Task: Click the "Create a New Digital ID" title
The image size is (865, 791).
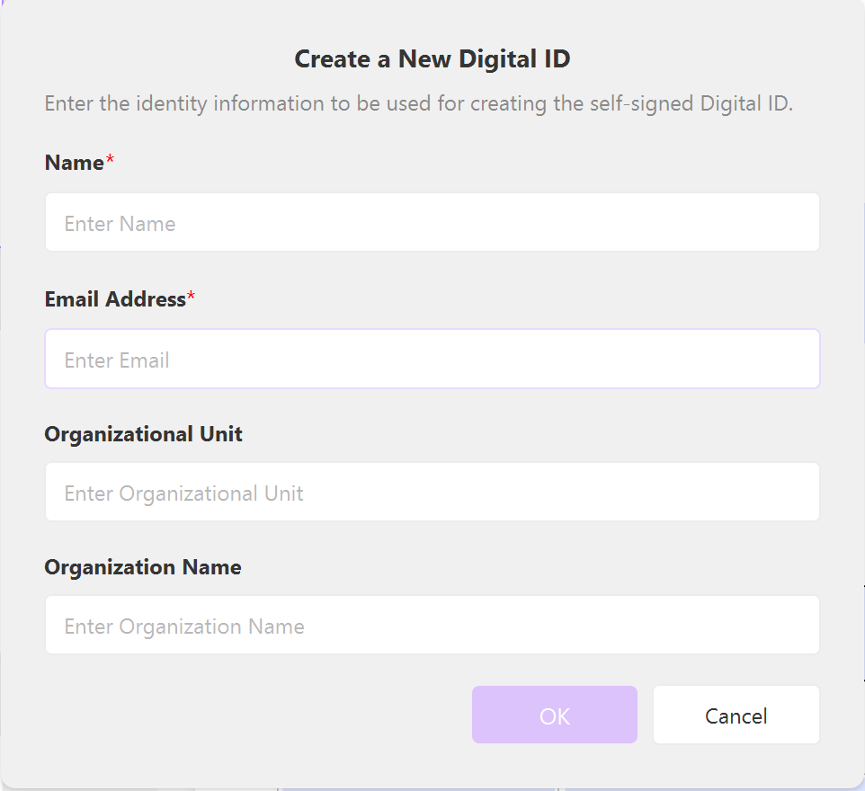Action: tap(432, 59)
